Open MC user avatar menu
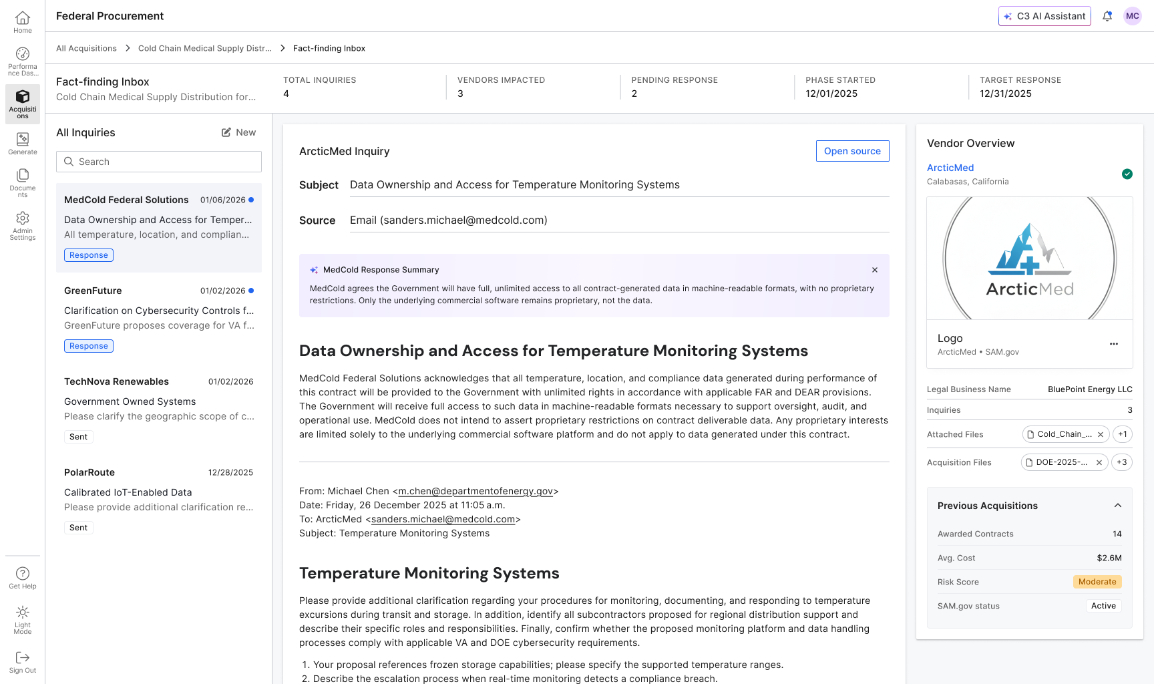 pos(1133,16)
